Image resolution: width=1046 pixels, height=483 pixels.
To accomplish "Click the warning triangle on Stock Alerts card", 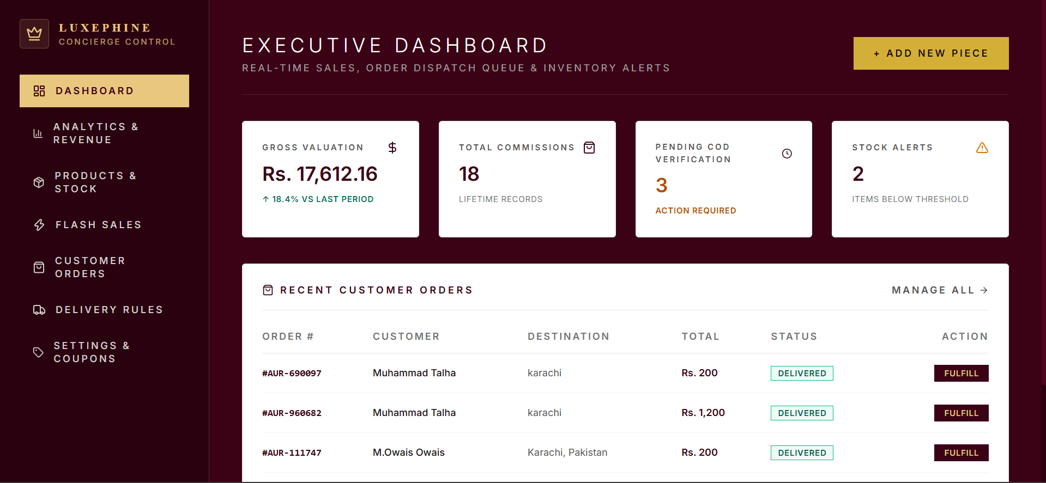I will [982, 148].
